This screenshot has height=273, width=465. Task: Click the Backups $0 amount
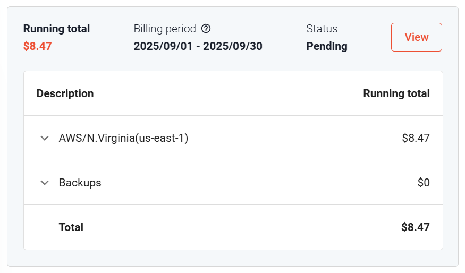tap(423, 183)
